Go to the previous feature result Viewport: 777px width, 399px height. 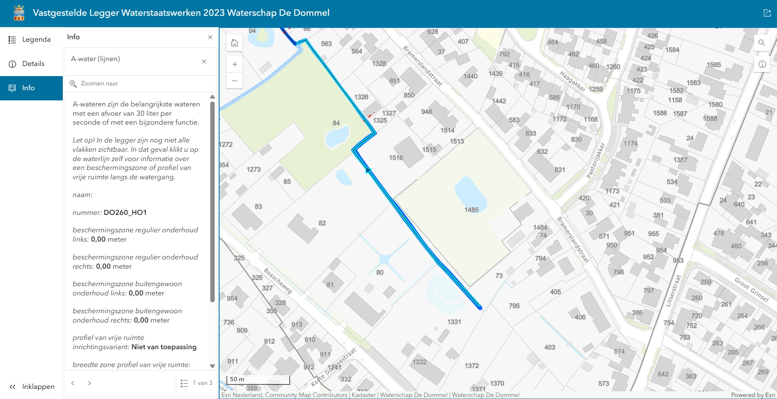[x=73, y=383]
